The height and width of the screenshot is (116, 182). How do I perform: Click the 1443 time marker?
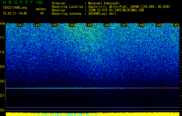pyautogui.click(x=54, y=25)
